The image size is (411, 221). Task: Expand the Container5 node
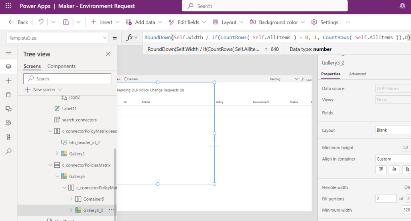pos(71,199)
